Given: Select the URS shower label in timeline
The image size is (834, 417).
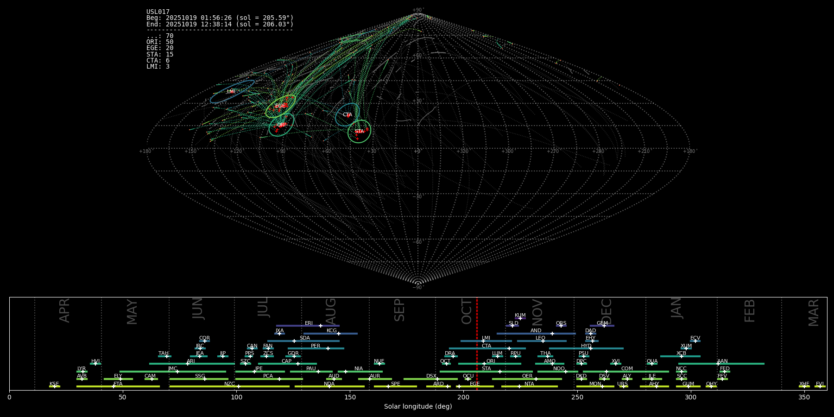Looking at the screenshot, I should tap(622, 384).
